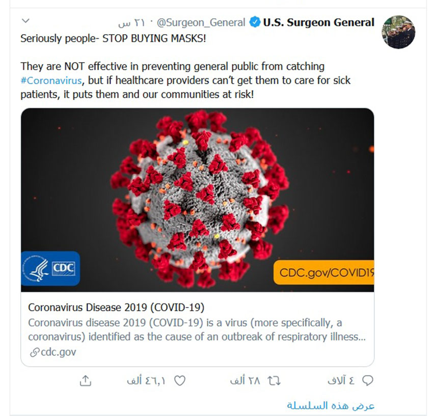Click the orange CDC.gov/COVID19 banner
Screen dimensions: 432x416
click(323, 272)
